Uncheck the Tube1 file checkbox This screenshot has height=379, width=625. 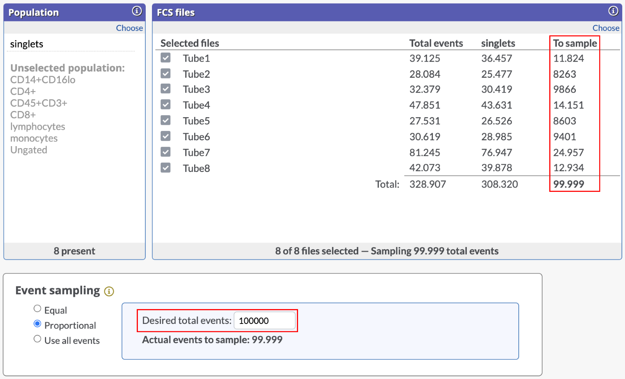pyautogui.click(x=166, y=58)
